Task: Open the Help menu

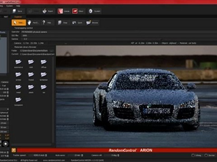Action: [18, 6]
